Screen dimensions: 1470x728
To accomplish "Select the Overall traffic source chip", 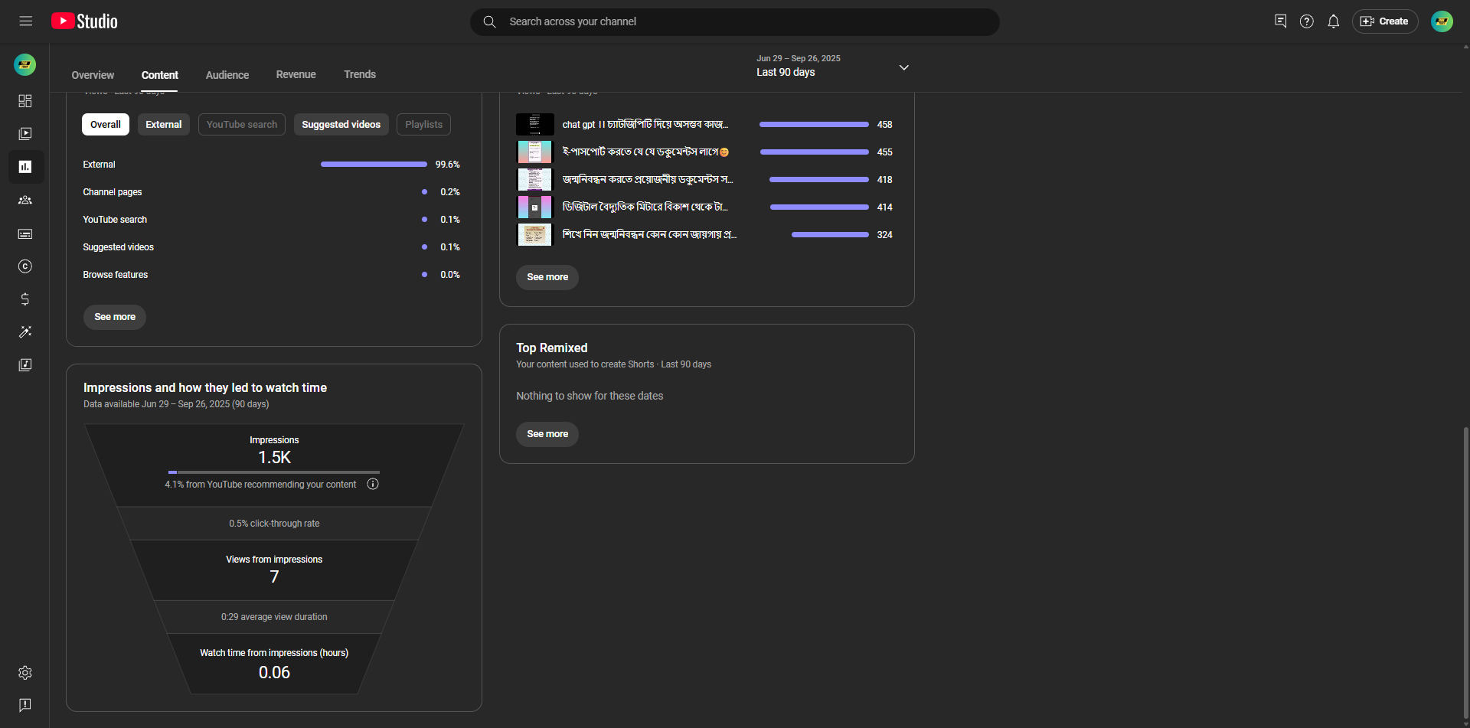I will pyautogui.click(x=106, y=125).
